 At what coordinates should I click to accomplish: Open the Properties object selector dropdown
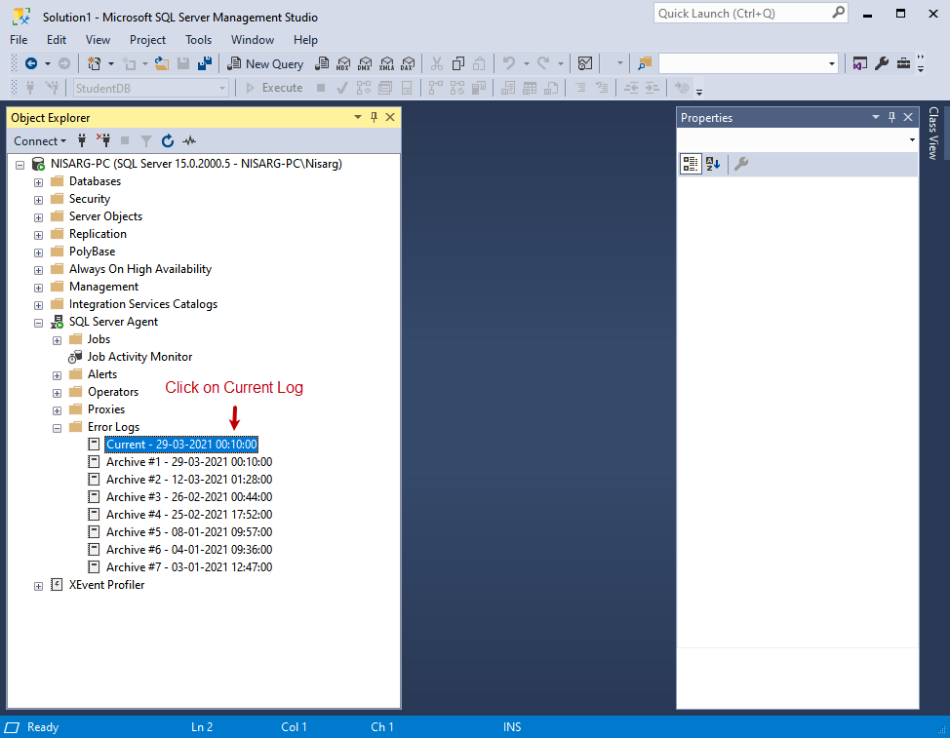(x=912, y=139)
